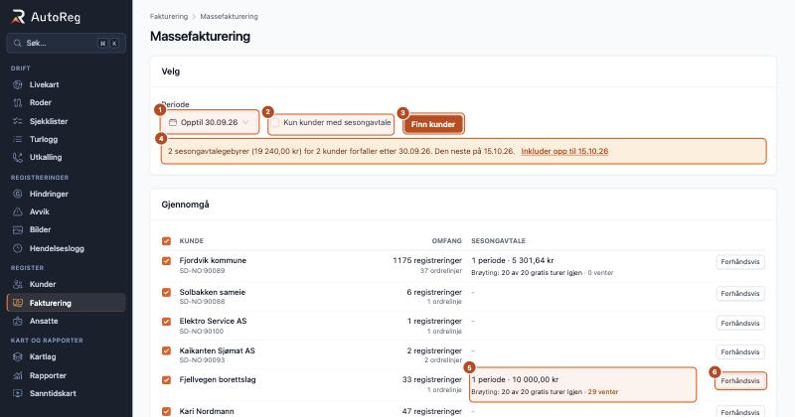This screenshot has width=795, height=417.
Task: Click Forhåndsvis for Elektro Service AS
Action: pyautogui.click(x=740, y=323)
